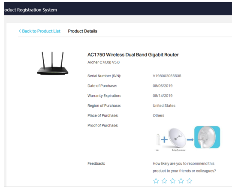Rate four stars in feedback
The width and height of the screenshot is (238, 196).
click(181, 181)
